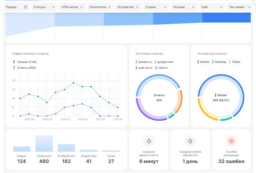This screenshot has width=256, height=173.
Task: Open the Устройства filter dropdown
Action: coord(128,7)
